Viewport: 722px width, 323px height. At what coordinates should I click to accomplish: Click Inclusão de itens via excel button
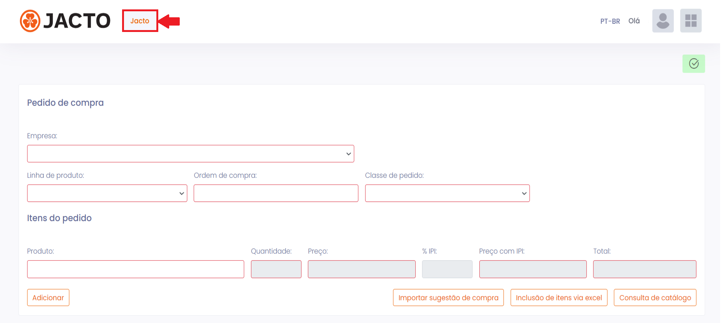point(559,297)
